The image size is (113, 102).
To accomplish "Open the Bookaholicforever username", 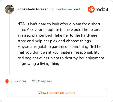I will coord(32,9).
